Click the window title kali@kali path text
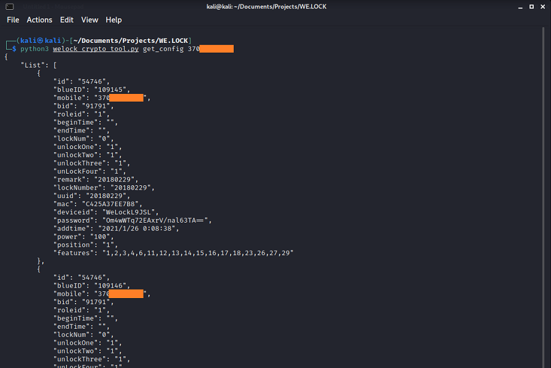 click(275, 6)
